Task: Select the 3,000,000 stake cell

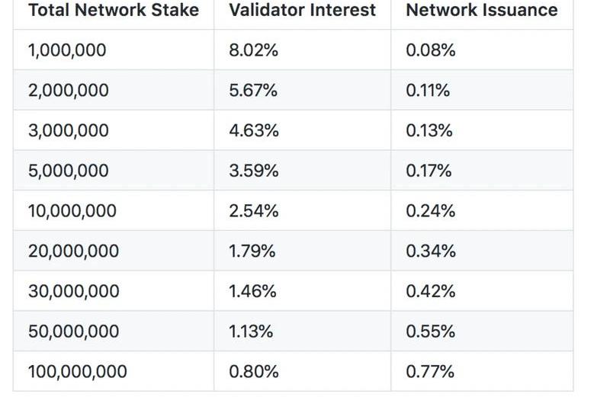Action: pos(68,131)
